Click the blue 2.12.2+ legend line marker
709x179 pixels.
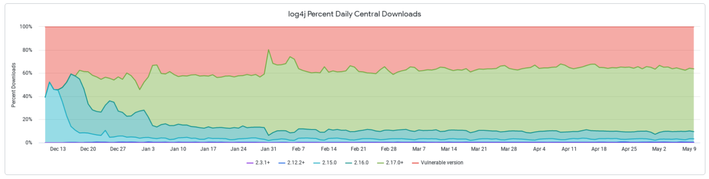click(x=282, y=163)
